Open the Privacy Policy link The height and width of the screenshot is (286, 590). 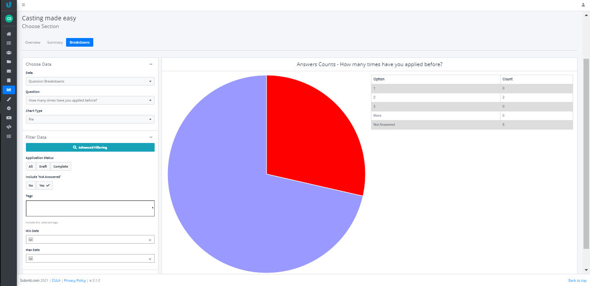(x=75, y=280)
